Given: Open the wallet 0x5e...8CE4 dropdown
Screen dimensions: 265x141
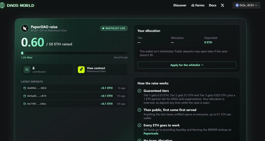Looking at the screenshot, I should click(246, 5).
